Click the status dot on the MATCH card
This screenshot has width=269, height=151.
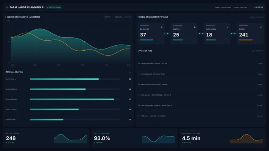pyautogui.click(x=195, y=27)
